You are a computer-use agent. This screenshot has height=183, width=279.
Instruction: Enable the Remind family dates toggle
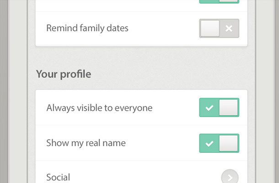point(219,28)
